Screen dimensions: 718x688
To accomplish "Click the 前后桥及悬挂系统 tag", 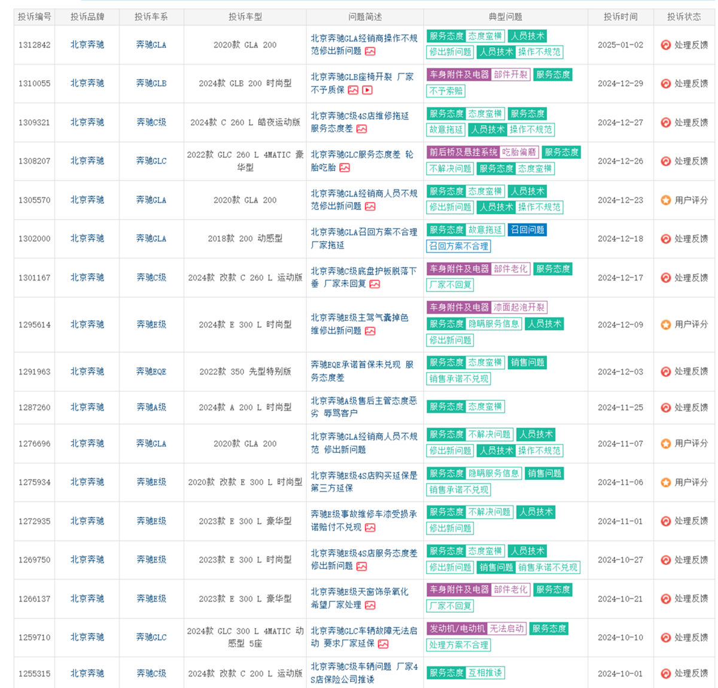I will tap(464, 153).
